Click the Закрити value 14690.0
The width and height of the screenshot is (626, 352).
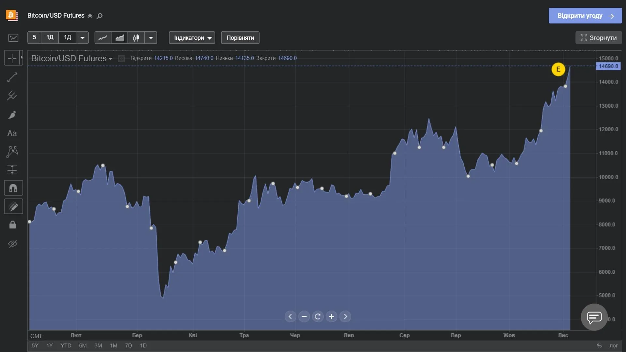point(288,58)
